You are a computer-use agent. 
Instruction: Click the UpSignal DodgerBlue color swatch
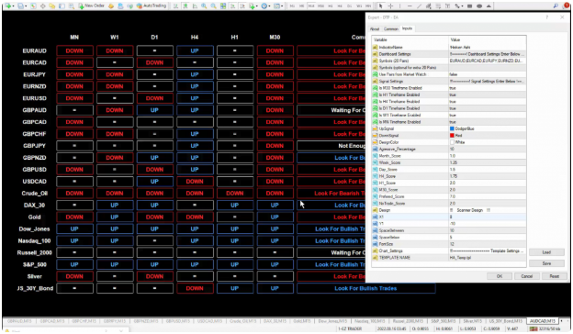[452, 128]
